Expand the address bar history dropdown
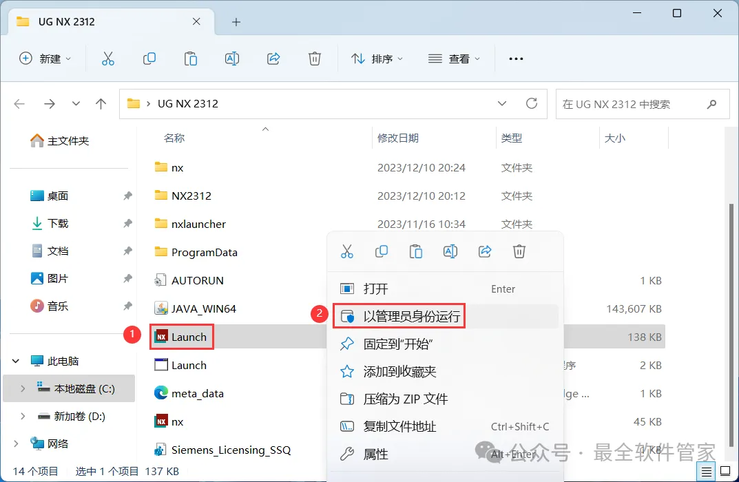739x482 pixels. [x=502, y=103]
